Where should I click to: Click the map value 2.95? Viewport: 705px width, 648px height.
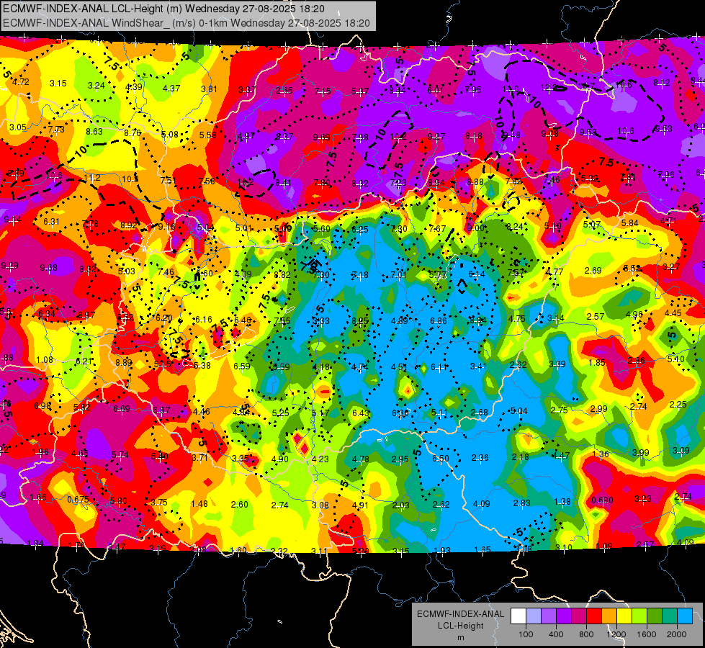pos(400,459)
